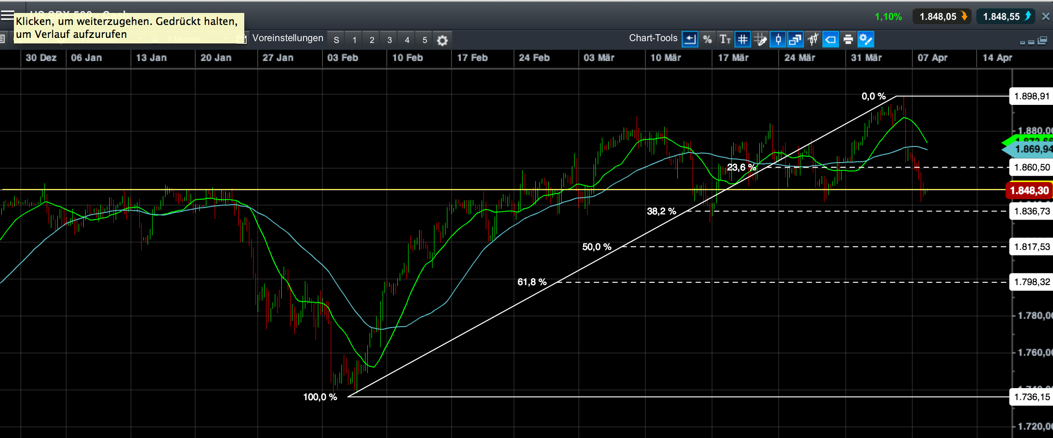Open the chart layout options icon
This screenshot has height=438, width=1053.
pyautogui.click(x=795, y=40)
